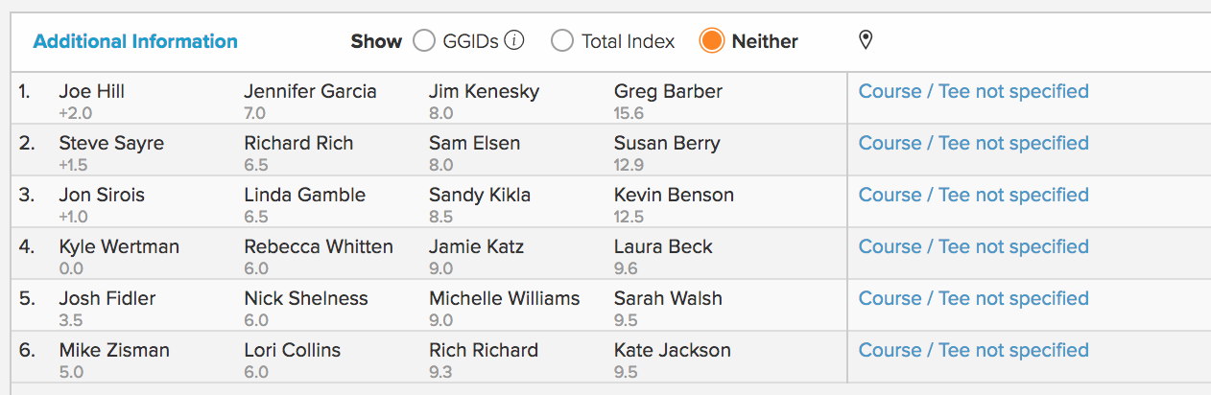The width and height of the screenshot is (1211, 395).
Task: Select the GGIDs radio button
Action: (424, 41)
